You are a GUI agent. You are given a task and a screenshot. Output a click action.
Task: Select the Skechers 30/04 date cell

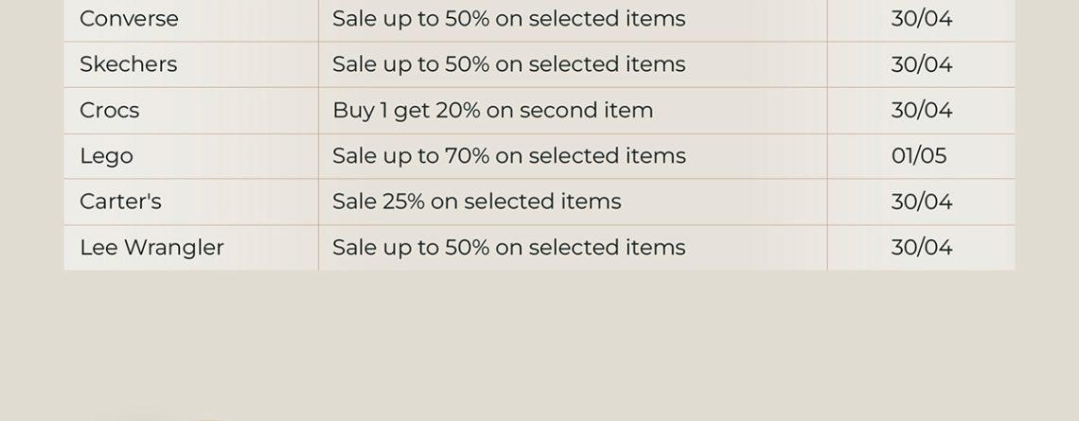922,64
